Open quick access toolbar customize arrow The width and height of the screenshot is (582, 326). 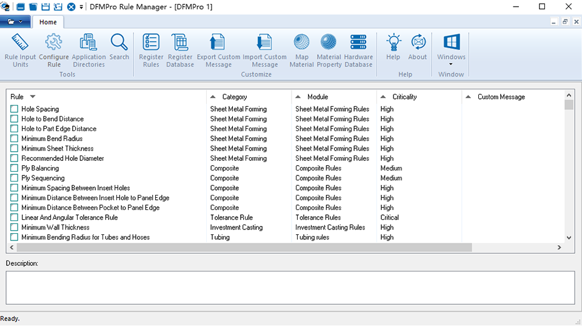tap(81, 7)
